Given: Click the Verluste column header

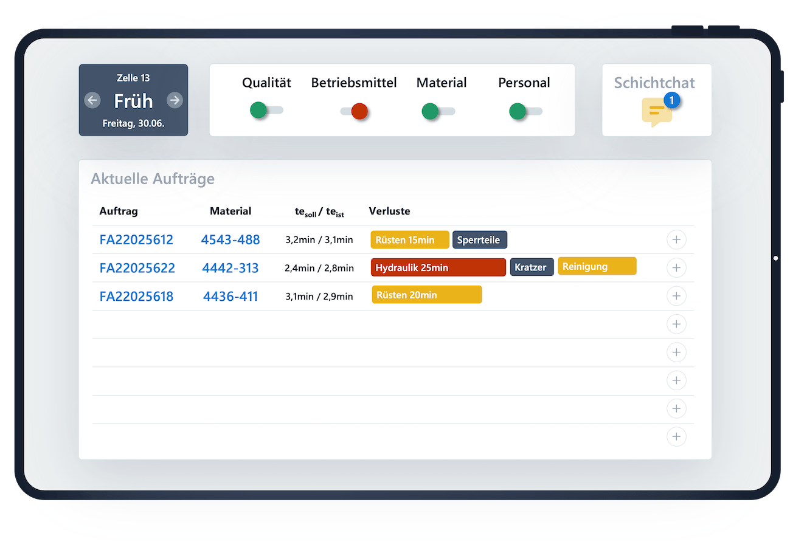Looking at the screenshot, I should click(389, 211).
